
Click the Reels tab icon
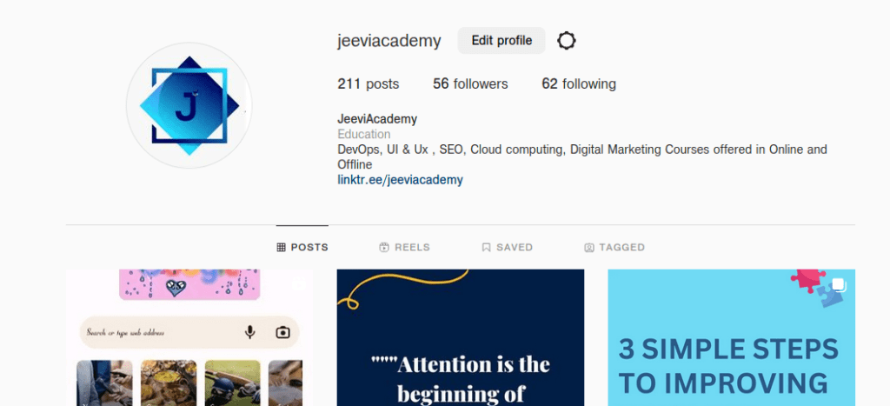384,247
